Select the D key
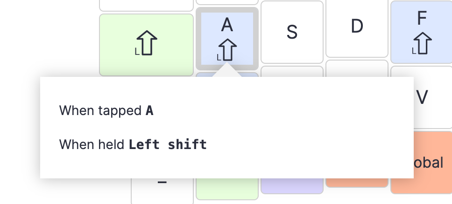The height and width of the screenshot is (204, 452). (357, 28)
